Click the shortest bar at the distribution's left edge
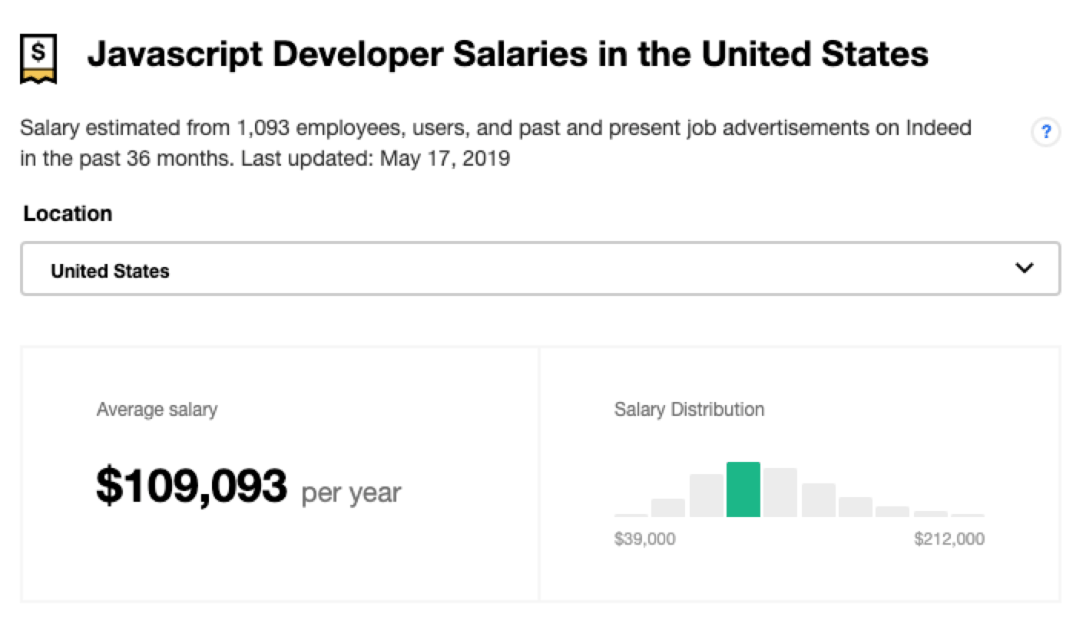 (630, 516)
